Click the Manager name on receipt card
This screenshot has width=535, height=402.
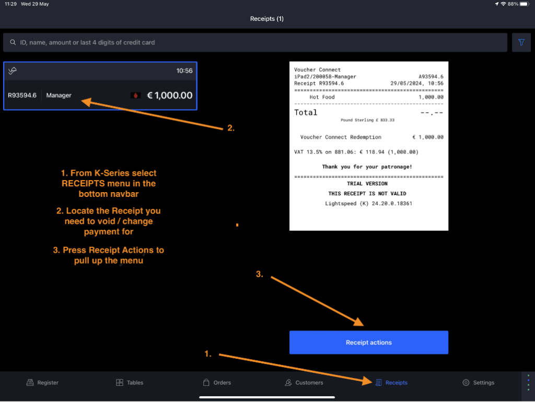coord(59,96)
